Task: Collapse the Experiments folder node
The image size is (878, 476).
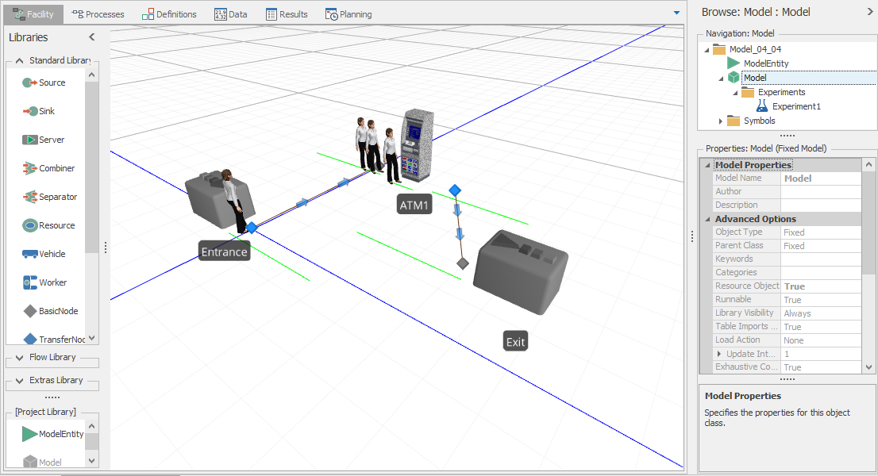Action: (x=735, y=93)
